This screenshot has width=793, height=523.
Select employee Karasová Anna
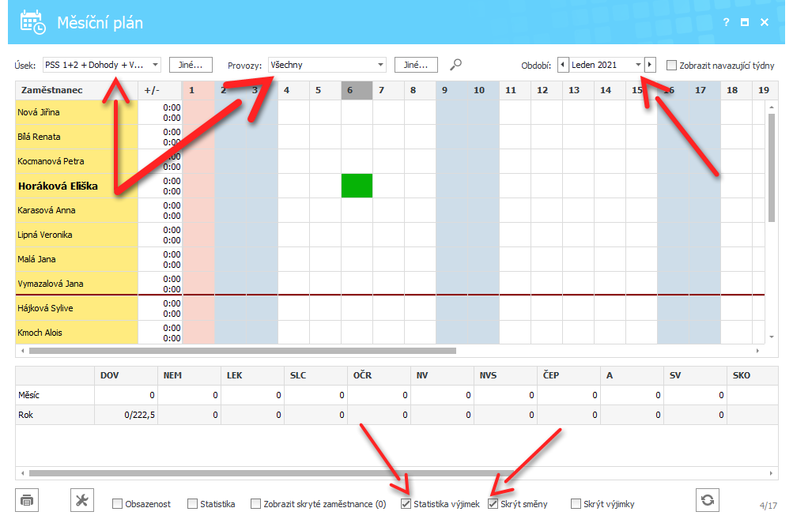point(77,210)
